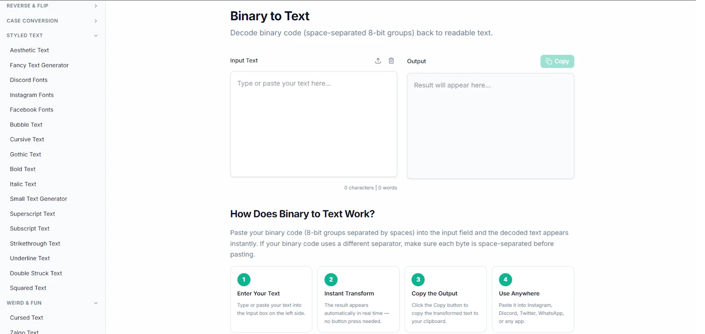Select the Strikethrough Text tool

[35, 243]
